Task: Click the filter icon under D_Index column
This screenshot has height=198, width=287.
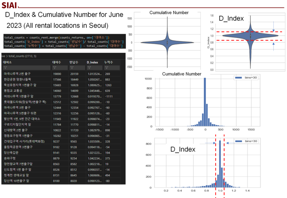Action: [x=89, y=68]
